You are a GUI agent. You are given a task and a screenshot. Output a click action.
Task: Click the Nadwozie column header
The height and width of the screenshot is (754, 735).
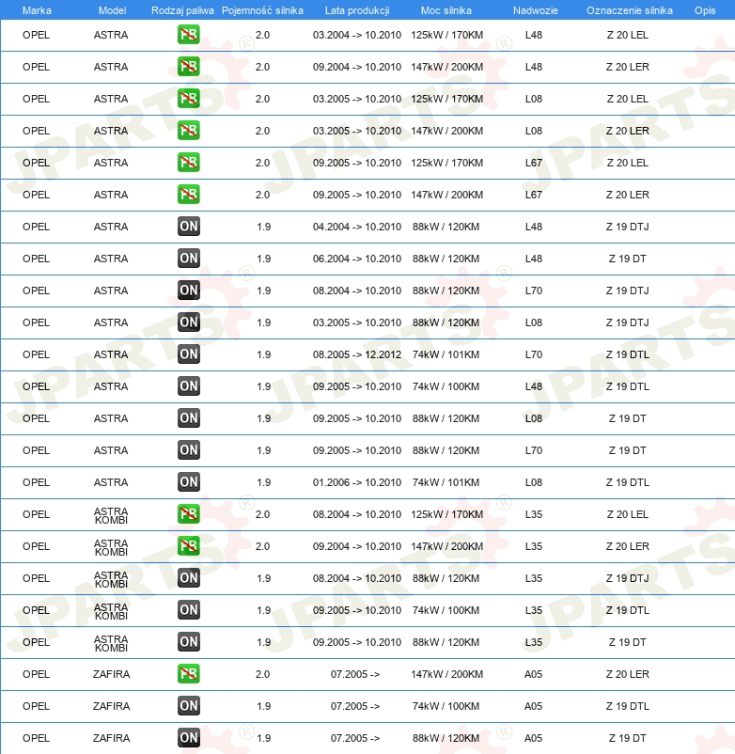pyautogui.click(x=533, y=9)
